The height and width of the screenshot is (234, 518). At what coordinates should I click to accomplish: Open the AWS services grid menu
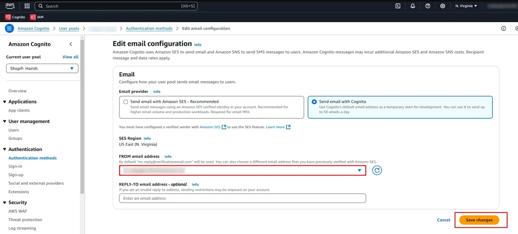27,6
